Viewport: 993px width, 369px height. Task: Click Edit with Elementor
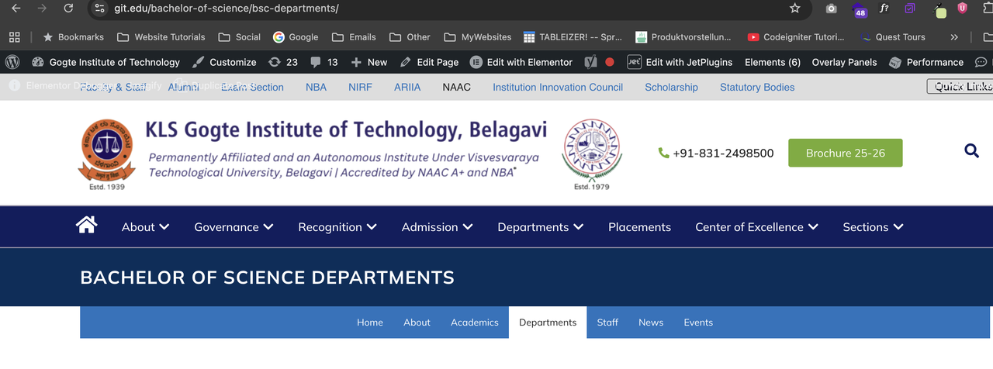pos(521,62)
